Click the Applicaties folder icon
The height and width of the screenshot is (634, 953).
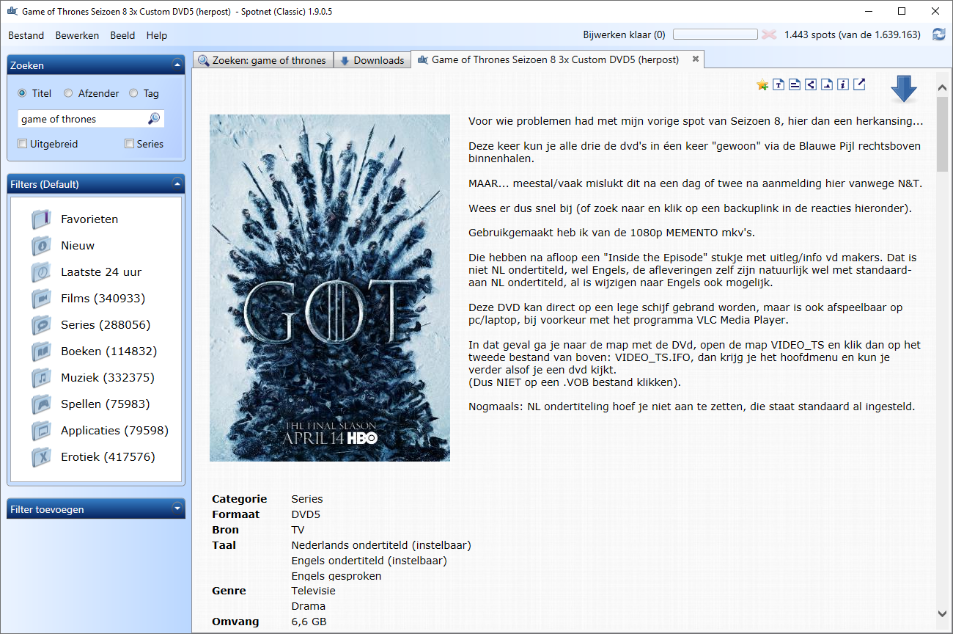click(41, 430)
